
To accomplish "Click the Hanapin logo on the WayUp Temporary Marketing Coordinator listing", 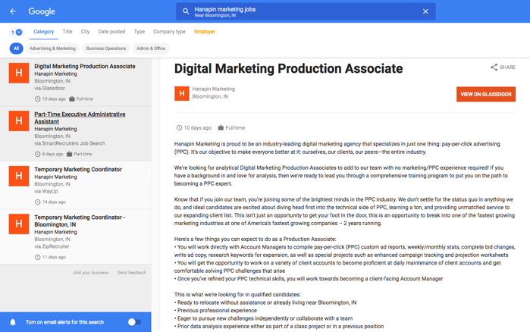I will [19, 176].
